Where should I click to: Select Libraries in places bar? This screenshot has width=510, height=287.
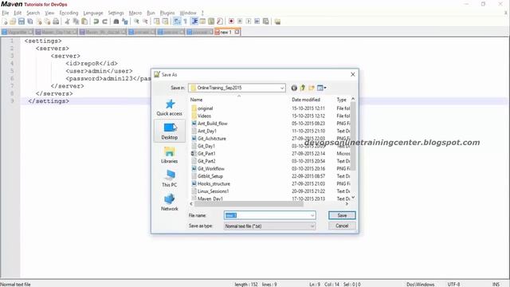point(170,155)
